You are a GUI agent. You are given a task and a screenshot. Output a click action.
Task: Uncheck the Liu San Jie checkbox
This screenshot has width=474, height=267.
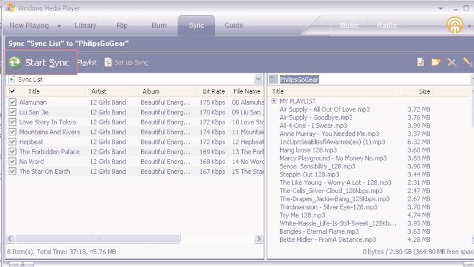(x=12, y=112)
